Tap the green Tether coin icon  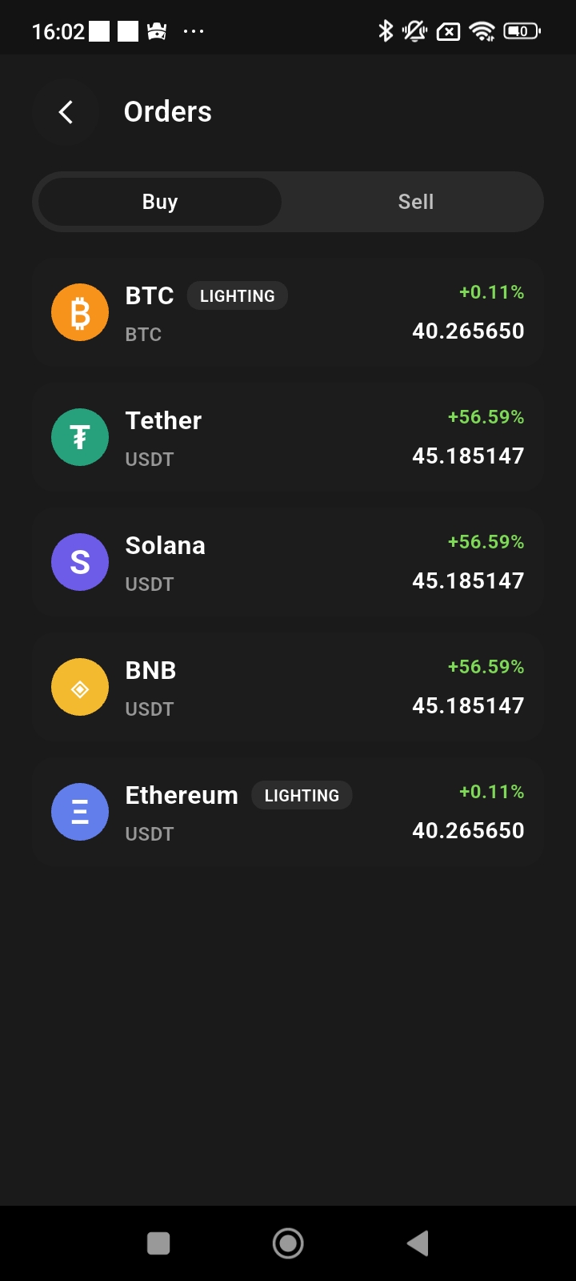(x=80, y=437)
